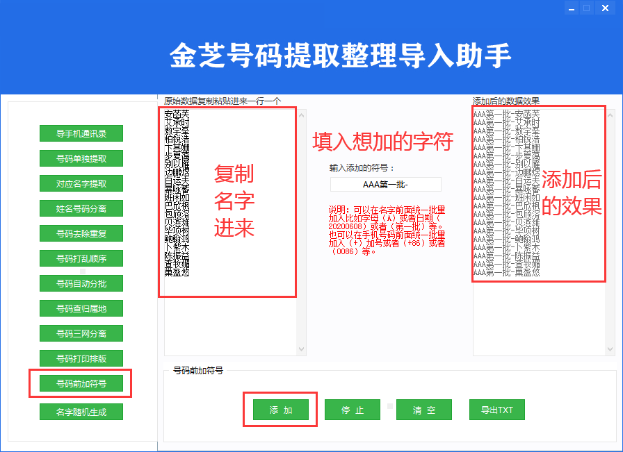Open the 姓名号码分离 tool

coord(81,208)
